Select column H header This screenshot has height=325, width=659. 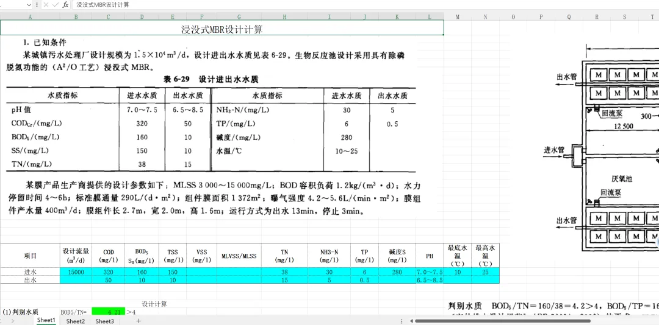(x=284, y=17)
